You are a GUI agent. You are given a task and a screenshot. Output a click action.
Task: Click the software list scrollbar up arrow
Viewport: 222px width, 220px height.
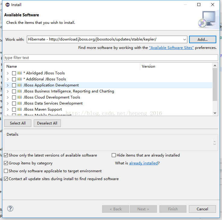pyautogui.click(x=215, y=66)
